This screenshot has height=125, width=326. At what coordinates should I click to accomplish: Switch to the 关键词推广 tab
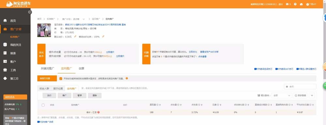point(47,68)
